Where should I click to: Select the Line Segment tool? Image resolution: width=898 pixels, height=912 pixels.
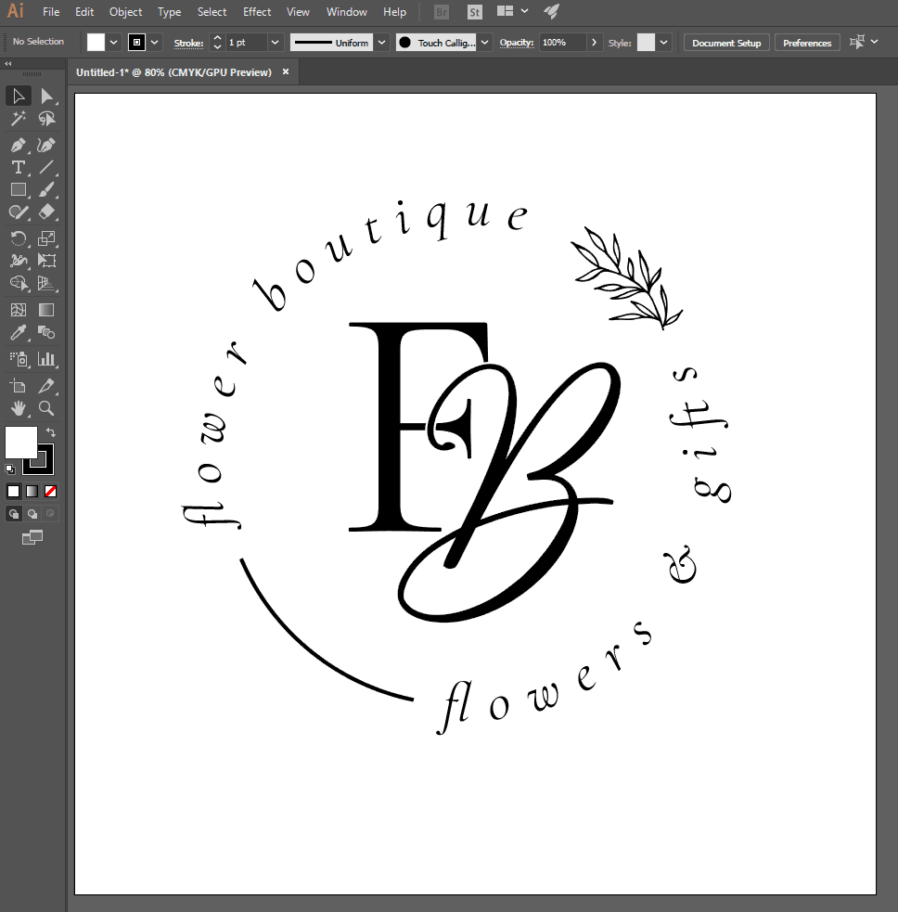pyautogui.click(x=46, y=168)
